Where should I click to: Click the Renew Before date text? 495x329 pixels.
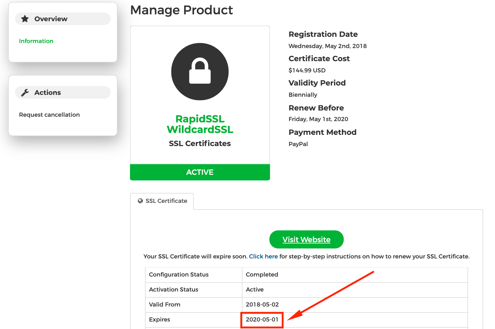point(318,119)
